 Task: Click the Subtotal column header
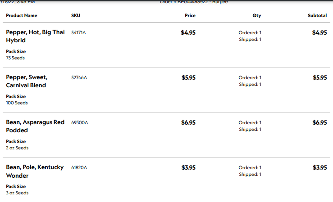click(317, 16)
